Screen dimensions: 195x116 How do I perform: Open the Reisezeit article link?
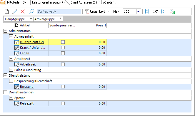click(x=27, y=103)
